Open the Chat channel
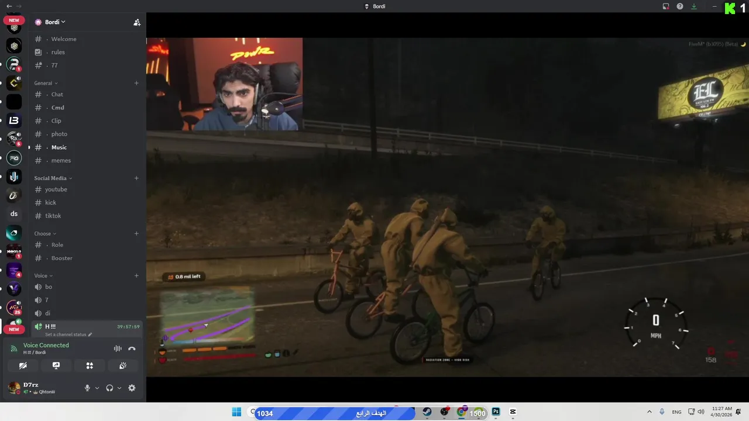 click(x=87, y=94)
